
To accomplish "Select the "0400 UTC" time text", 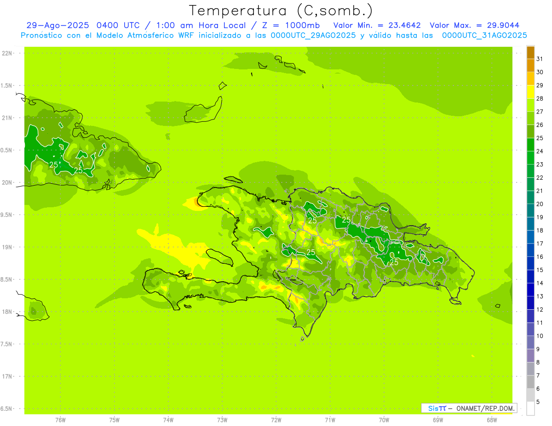I will click(x=119, y=25).
